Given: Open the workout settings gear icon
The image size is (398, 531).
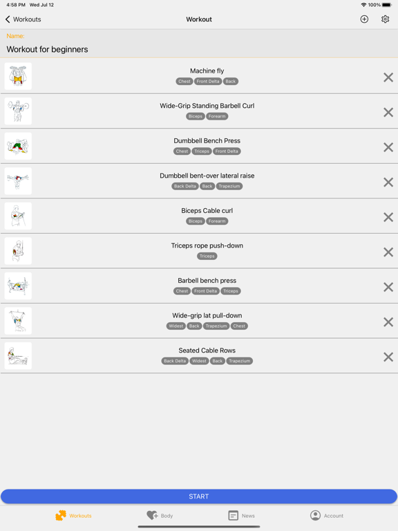Looking at the screenshot, I should (x=385, y=19).
